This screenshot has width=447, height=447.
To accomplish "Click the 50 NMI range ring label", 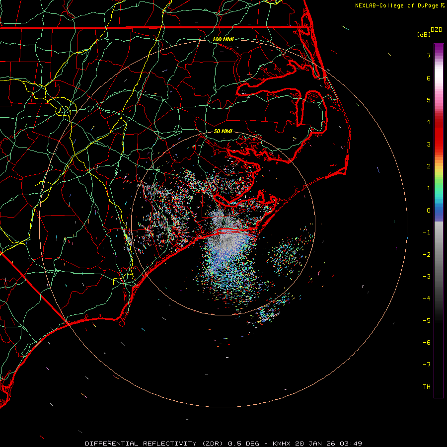I will coord(223,131).
